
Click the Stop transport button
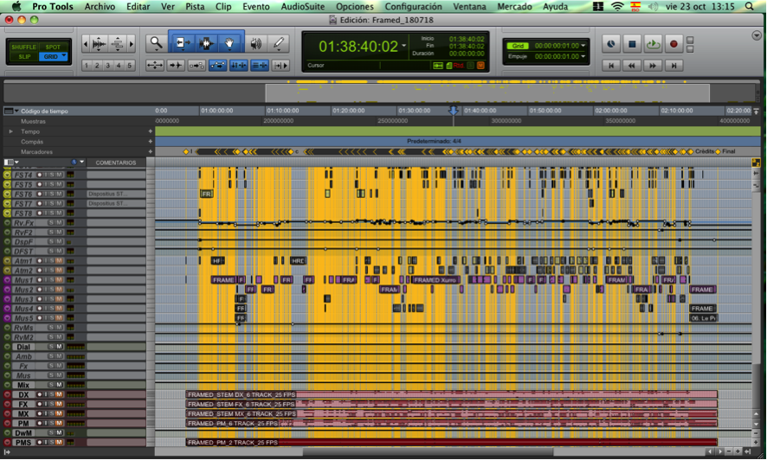pos(632,43)
